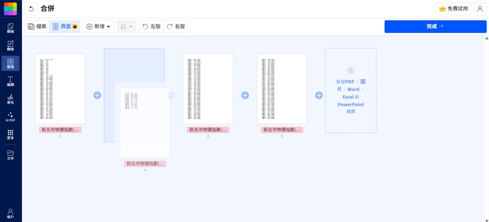Rotate pages left with 左旋
489x222 pixels.
pos(151,27)
